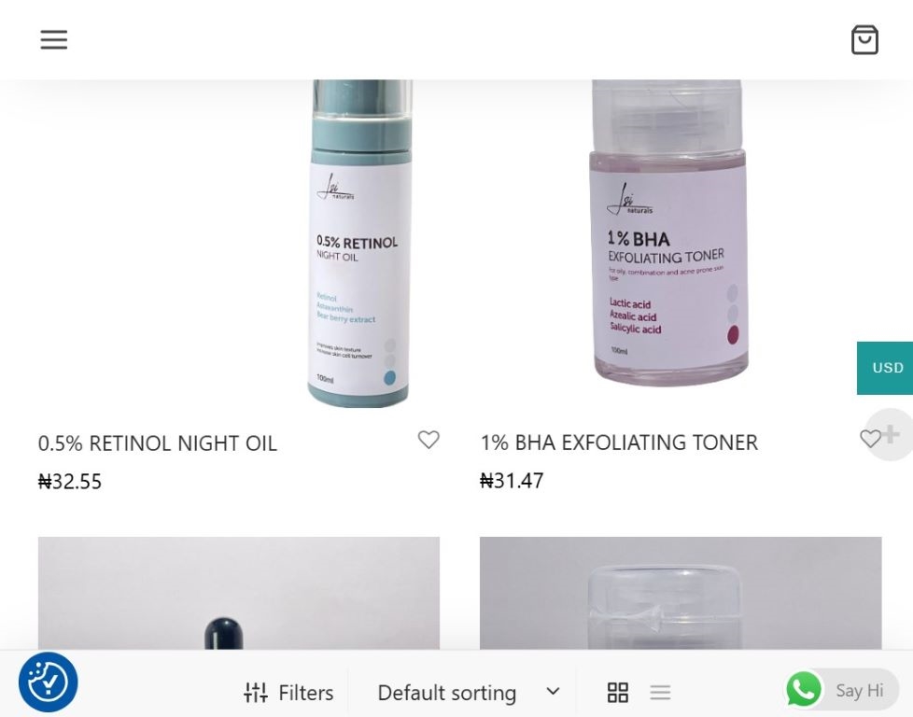View the Retinol Night Oil bottle image

point(358,244)
